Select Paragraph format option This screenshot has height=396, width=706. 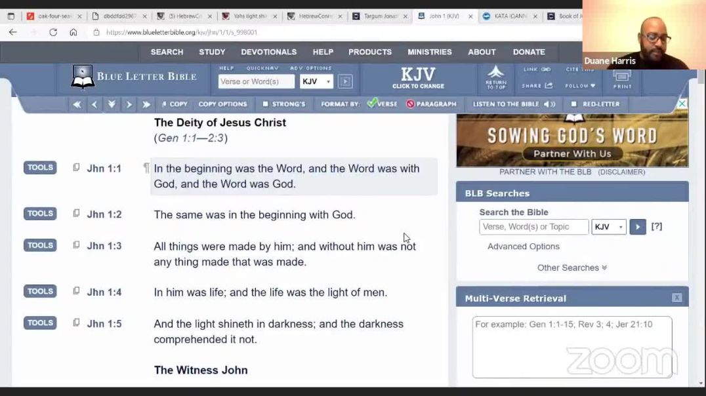431,104
